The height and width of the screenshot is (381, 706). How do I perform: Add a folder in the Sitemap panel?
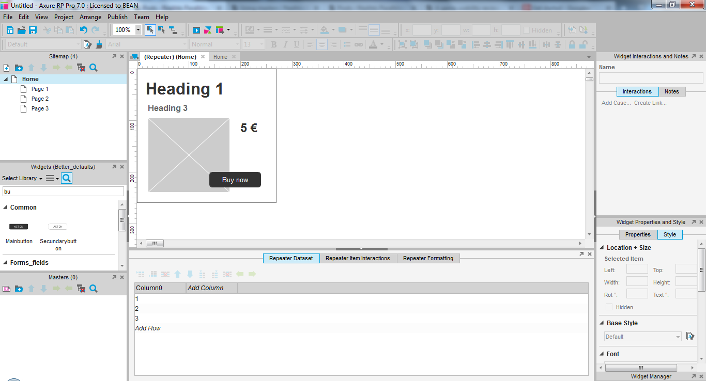(x=19, y=68)
